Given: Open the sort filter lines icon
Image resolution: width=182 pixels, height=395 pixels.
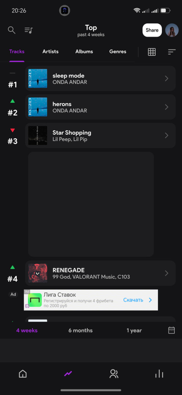Looking at the screenshot, I should (172, 52).
